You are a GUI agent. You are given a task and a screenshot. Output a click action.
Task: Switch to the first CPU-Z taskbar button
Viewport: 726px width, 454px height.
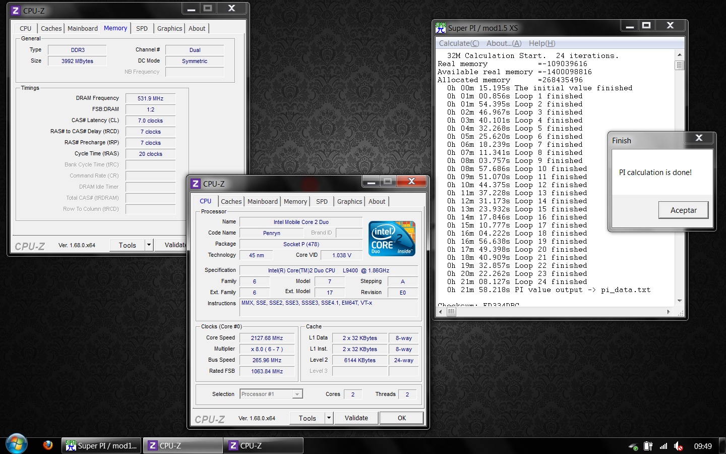pyautogui.click(x=183, y=446)
